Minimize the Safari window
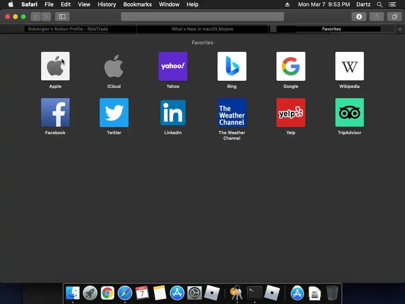 pyautogui.click(x=15, y=17)
